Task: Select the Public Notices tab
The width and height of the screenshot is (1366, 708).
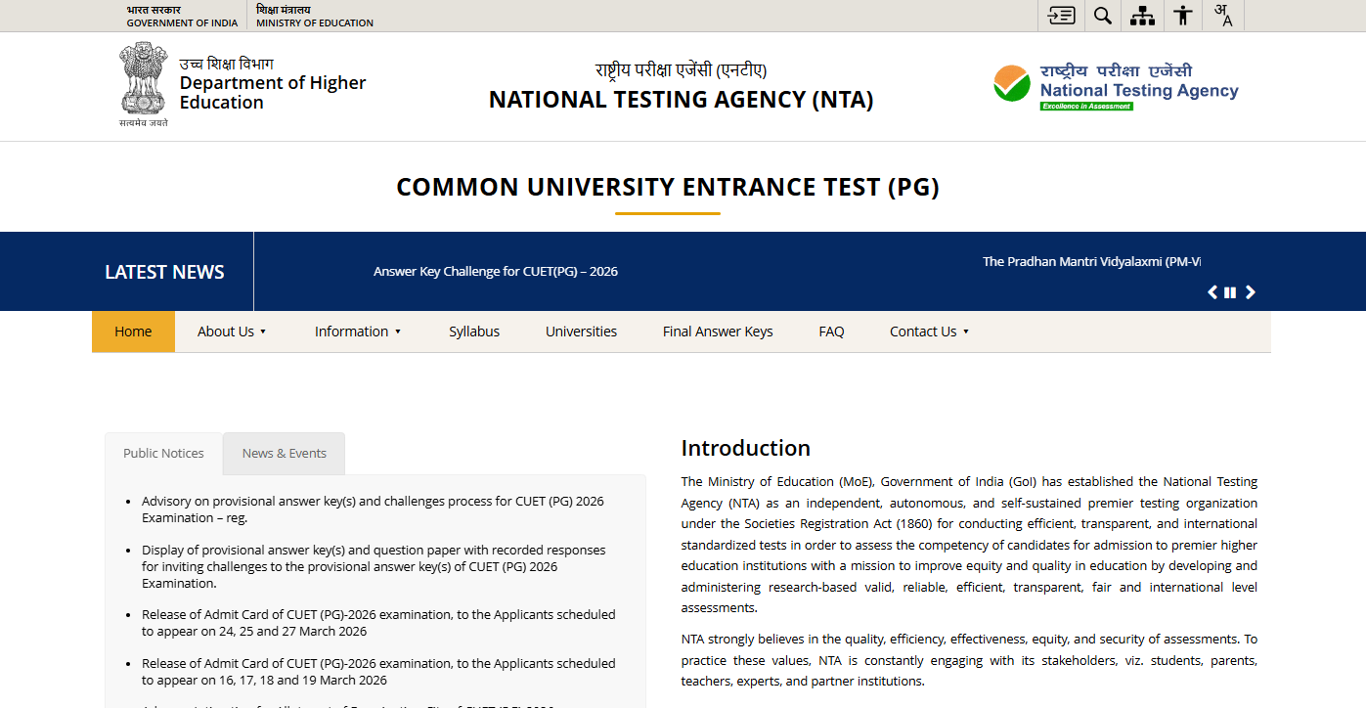Action: coord(163,453)
